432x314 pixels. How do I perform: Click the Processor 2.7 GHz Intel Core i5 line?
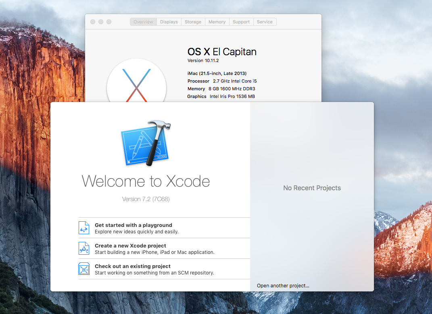222,81
